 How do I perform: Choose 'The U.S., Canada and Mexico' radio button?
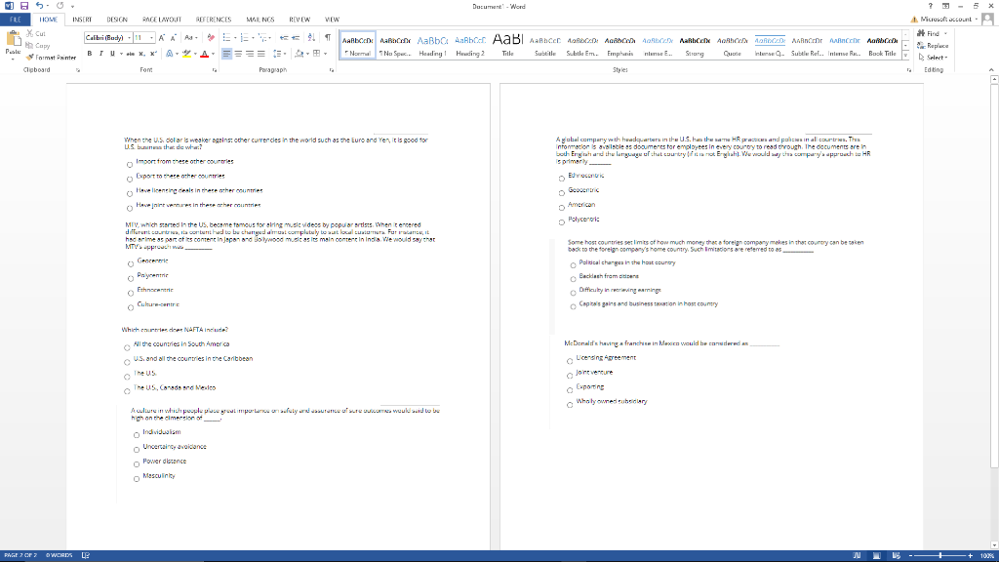(127, 391)
